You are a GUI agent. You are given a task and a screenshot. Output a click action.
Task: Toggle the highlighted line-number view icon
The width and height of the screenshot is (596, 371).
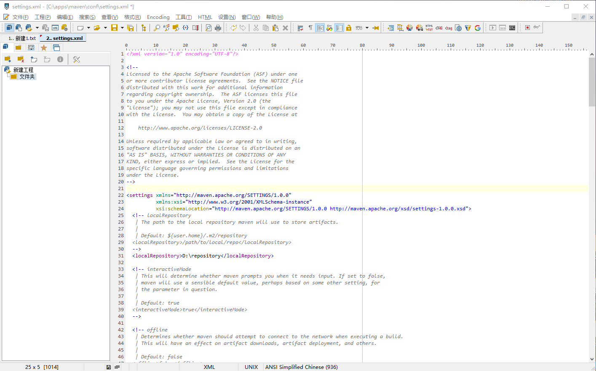click(320, 28)
